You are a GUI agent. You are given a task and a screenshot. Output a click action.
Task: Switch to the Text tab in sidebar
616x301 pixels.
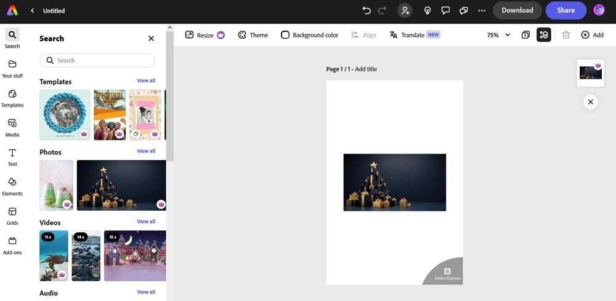click(x=12, y=157)
